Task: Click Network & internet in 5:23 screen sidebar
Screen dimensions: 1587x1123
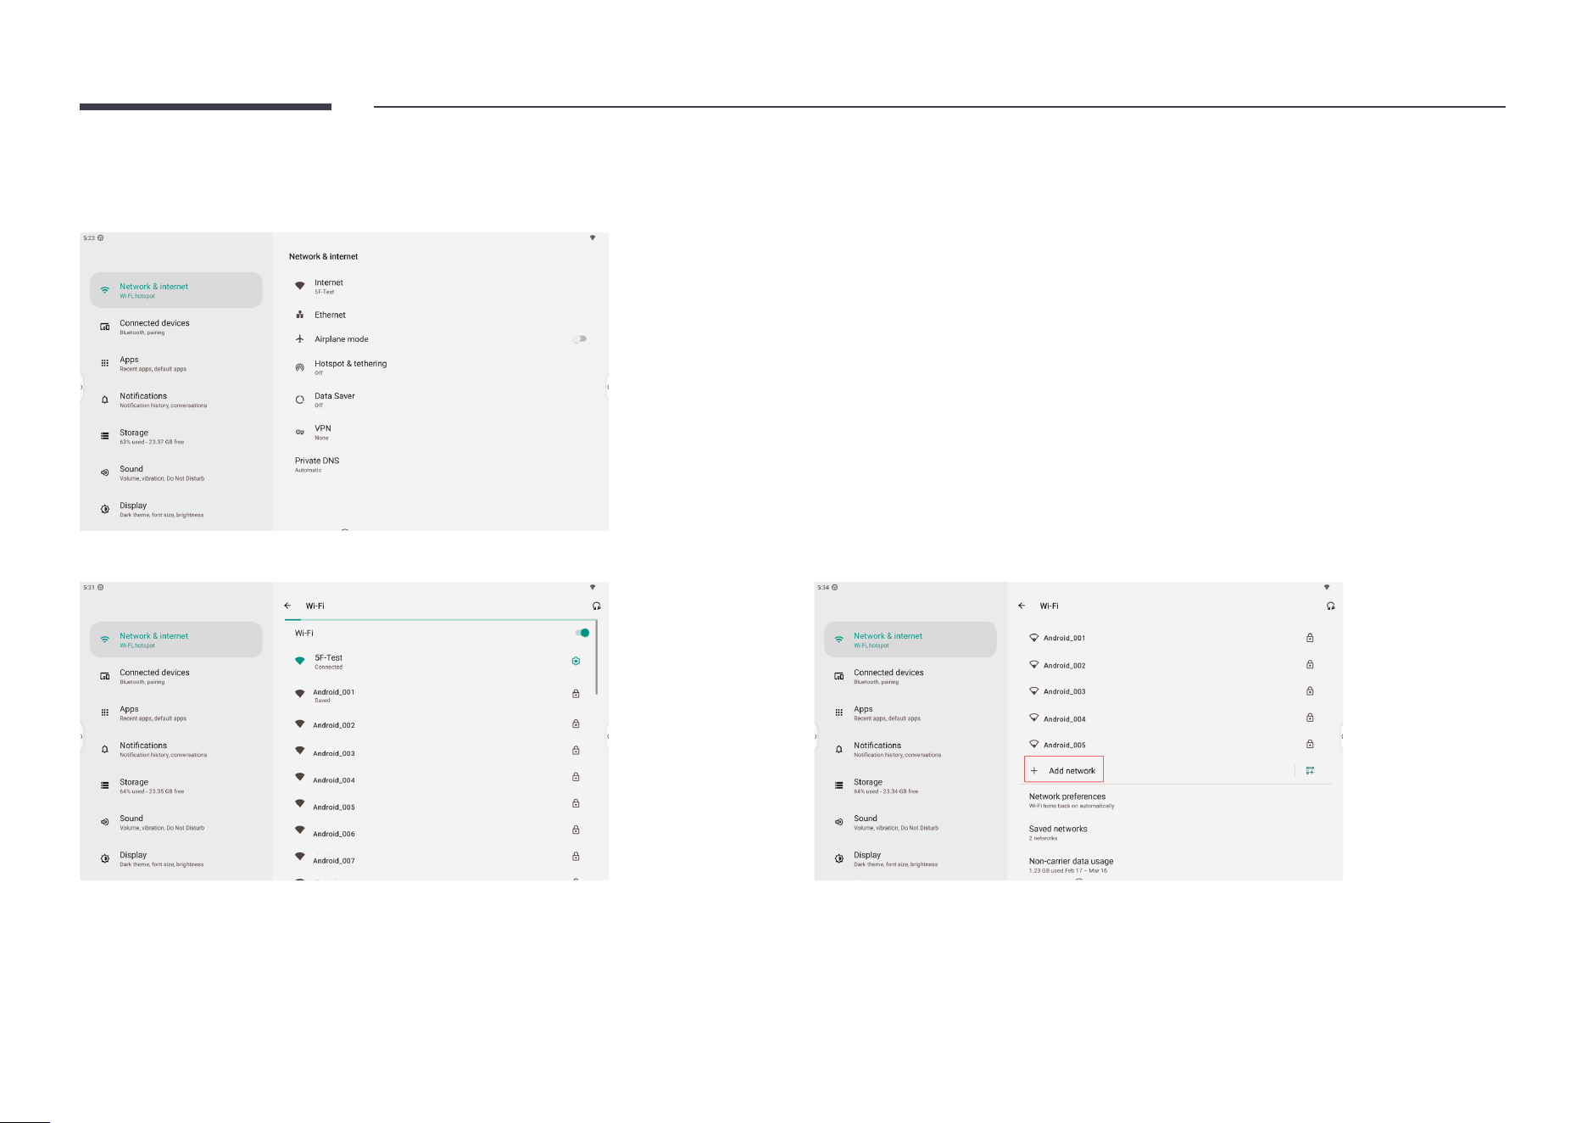Action: (176, 290)
